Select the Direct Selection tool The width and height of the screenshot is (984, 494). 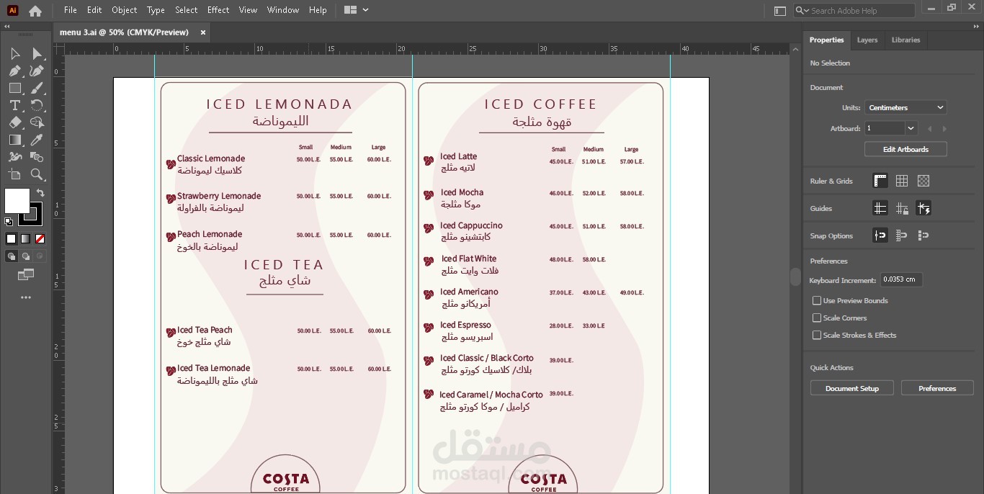pyautogui.click(x=37, y=54)
